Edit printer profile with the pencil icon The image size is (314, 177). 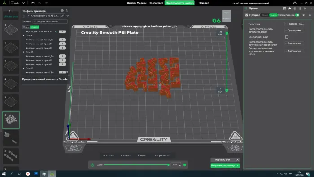click(x=63, y=16)
